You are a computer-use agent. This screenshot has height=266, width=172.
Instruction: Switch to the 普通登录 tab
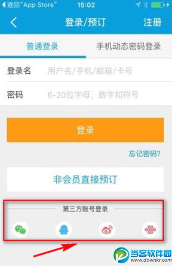(x=43, y=46)
